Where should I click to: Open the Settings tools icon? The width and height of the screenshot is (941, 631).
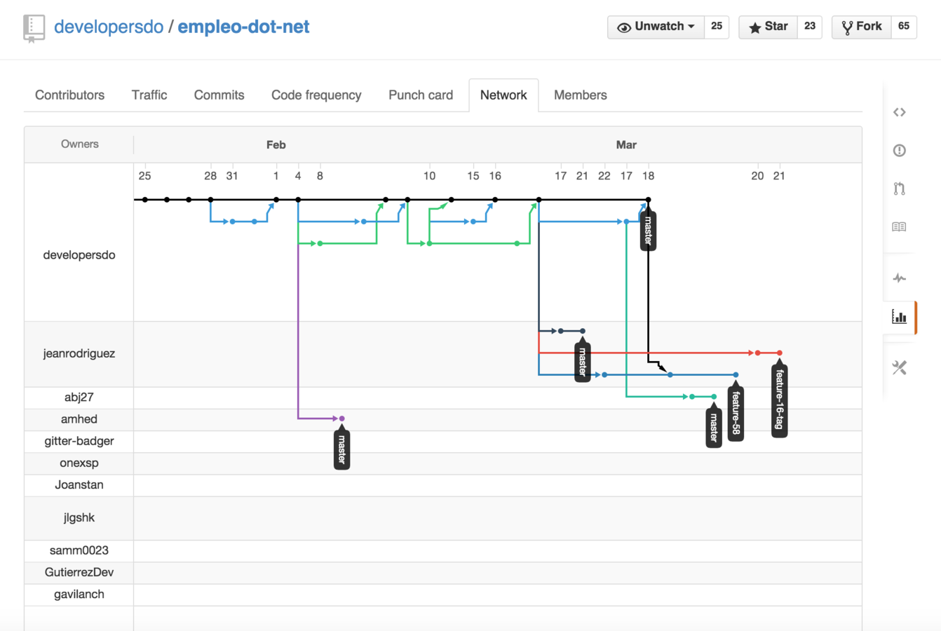[900, 367]
